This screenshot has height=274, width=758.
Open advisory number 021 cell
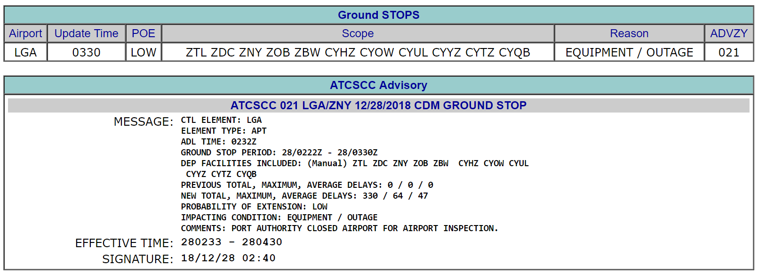tap(728, 52)
